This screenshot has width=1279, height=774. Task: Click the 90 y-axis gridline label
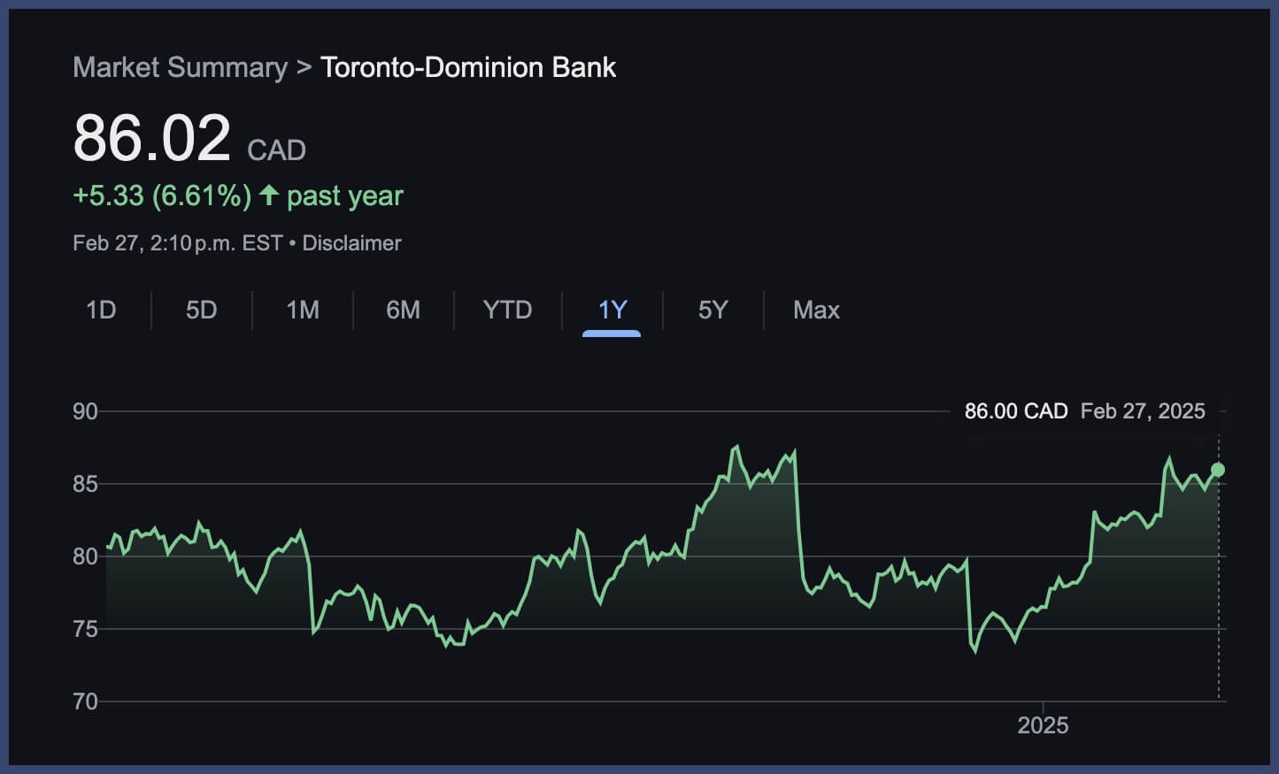(x=86, y=411)
